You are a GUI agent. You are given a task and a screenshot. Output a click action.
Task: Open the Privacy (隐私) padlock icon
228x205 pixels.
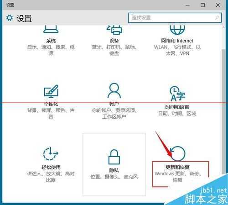point(114,157)
